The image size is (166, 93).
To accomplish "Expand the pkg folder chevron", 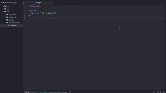I will click(3, 9).
